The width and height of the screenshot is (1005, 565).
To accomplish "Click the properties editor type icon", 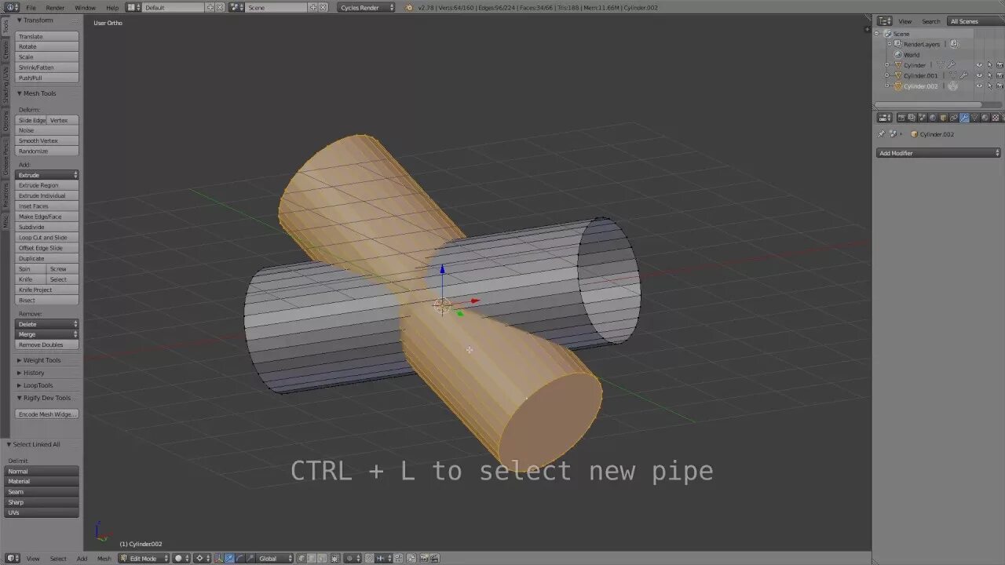I will [x=885, y=118].
